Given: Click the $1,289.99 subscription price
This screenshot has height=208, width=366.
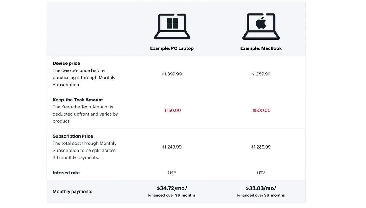Looking at the screenshot, I should [261, 147].
